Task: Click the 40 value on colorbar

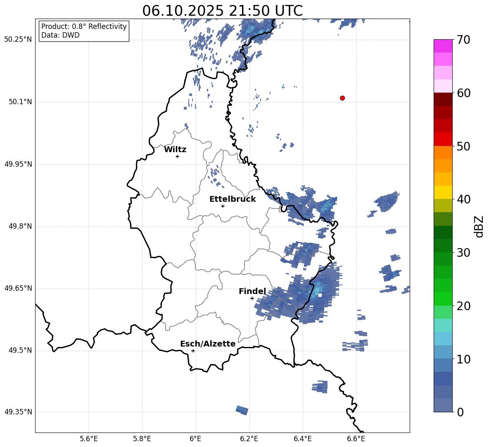Action: 463,199
